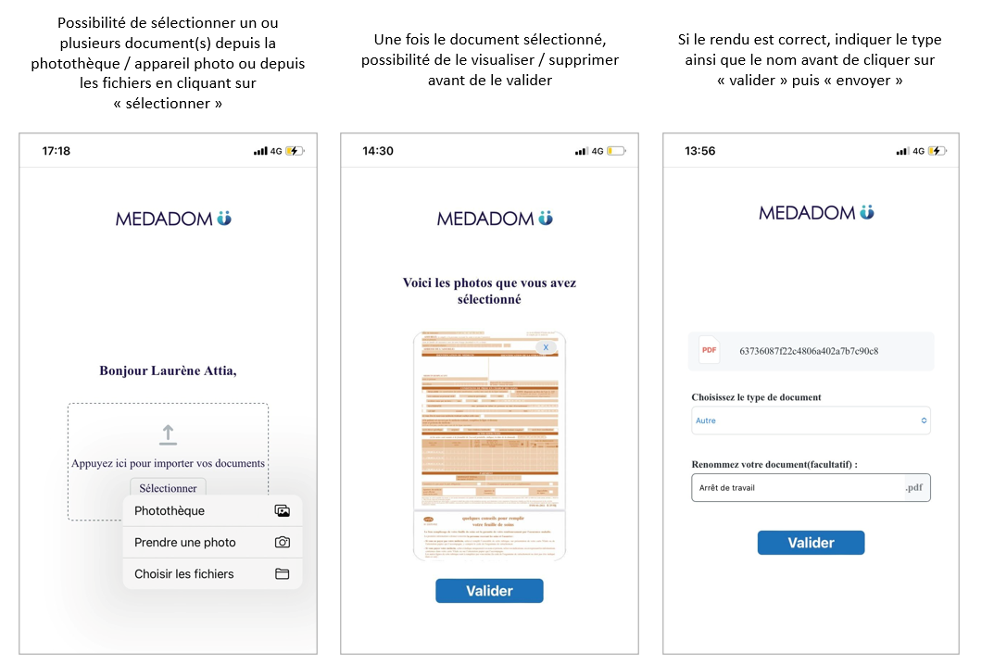Click the folder icon beside Choisir les fichiers

click(x=283, y=574)
